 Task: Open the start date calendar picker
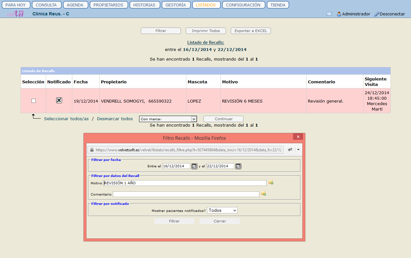[194, 166]
